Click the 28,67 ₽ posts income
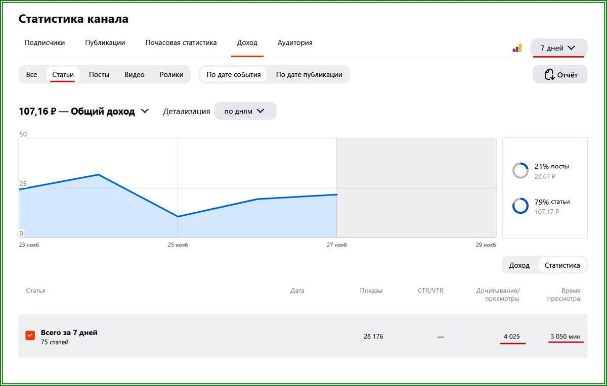Viewport: 607px width, 386px height. click(545, 176)
